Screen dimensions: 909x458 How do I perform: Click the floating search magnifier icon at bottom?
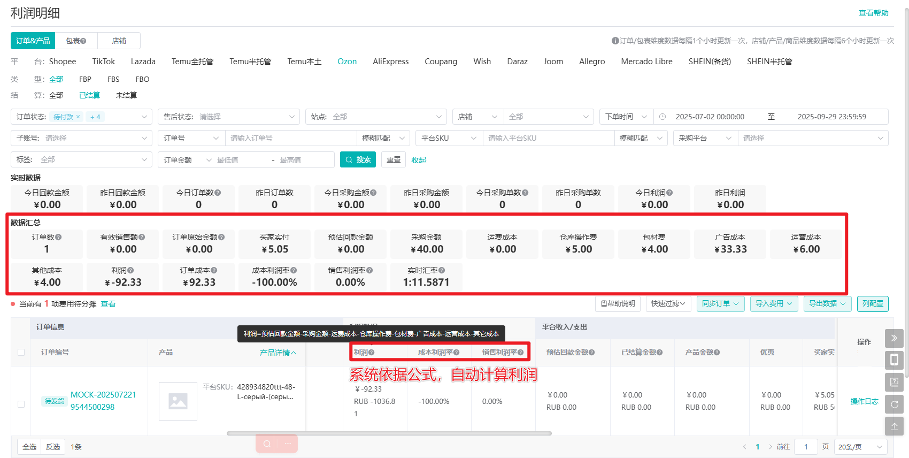click(267, 444)
